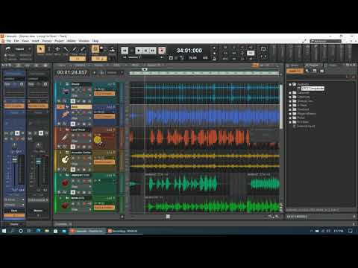
Task: Open Acoustic Guitar orange FX button
Action: 104,162
